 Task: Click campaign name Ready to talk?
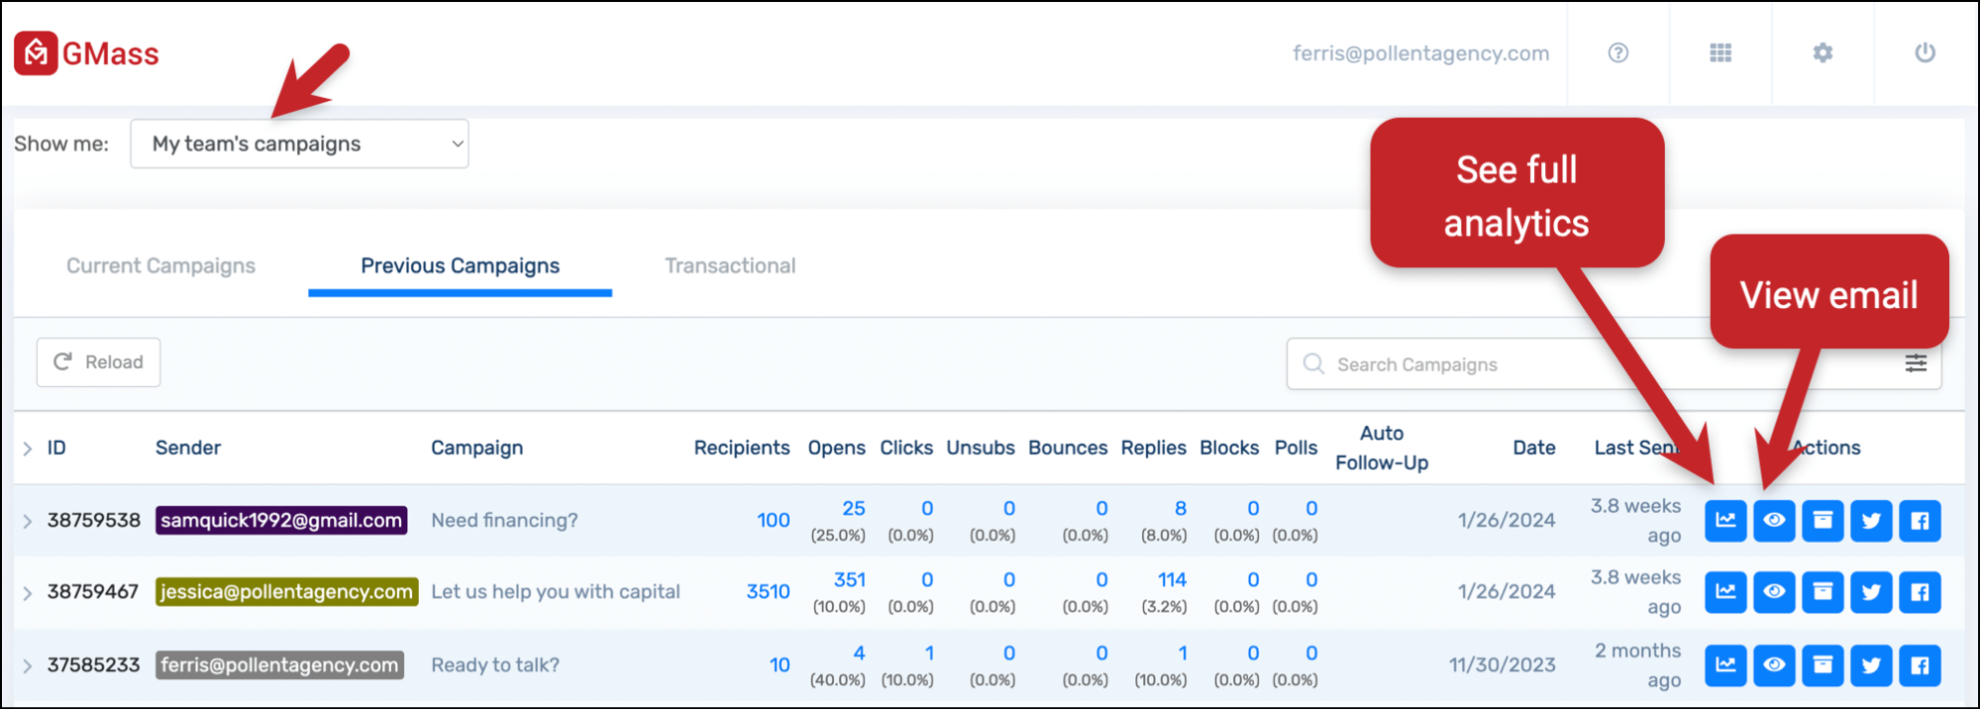(x=494, y=665)
